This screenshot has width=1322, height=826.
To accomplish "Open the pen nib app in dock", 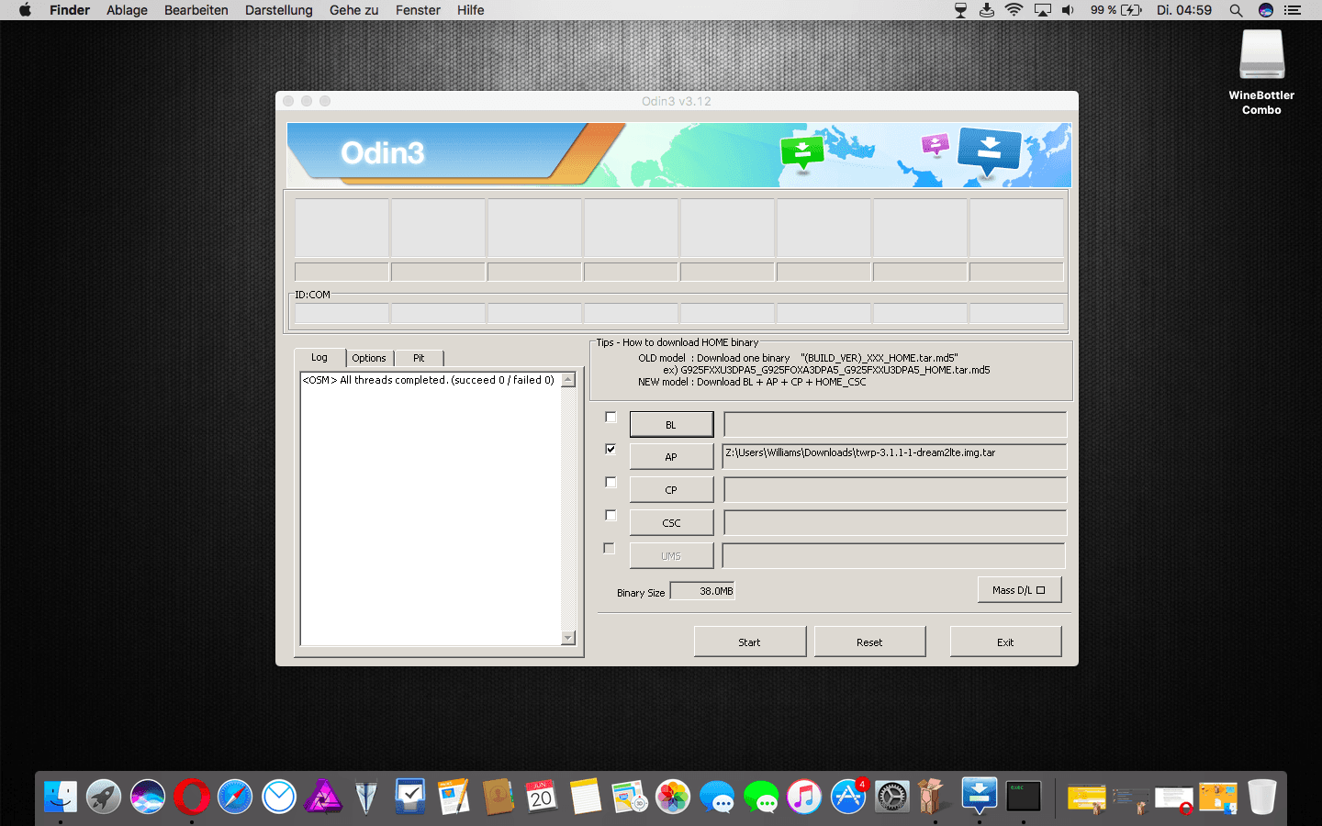I will point(366,797).
